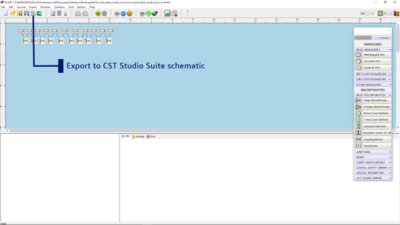400x225 pixels.
Task: Open the Freq settings icon
Action: [x=85, y=13]
